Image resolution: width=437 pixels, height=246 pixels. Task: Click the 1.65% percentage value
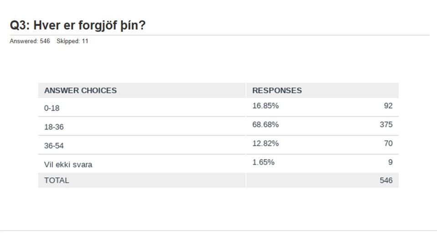click(264, 162)
